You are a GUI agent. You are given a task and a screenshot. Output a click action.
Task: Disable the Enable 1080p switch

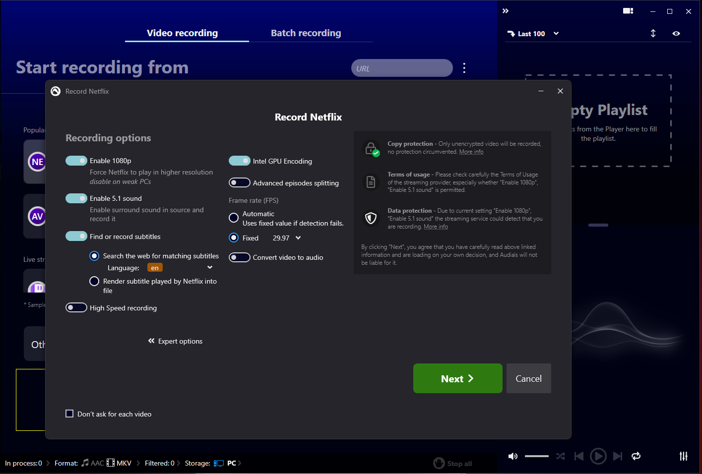pos(76,161)
